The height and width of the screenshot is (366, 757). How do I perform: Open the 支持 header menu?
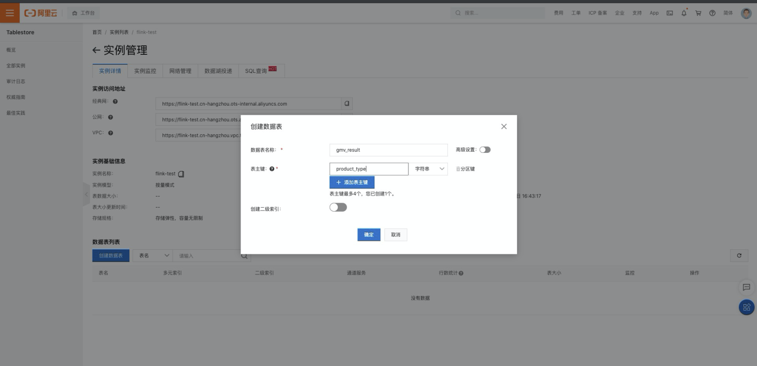(637, 13)
